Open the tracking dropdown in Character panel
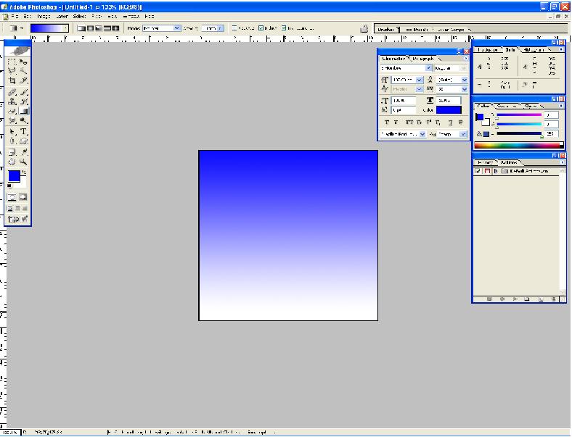The height and width of the screenshot is (437, 572). 465,89
